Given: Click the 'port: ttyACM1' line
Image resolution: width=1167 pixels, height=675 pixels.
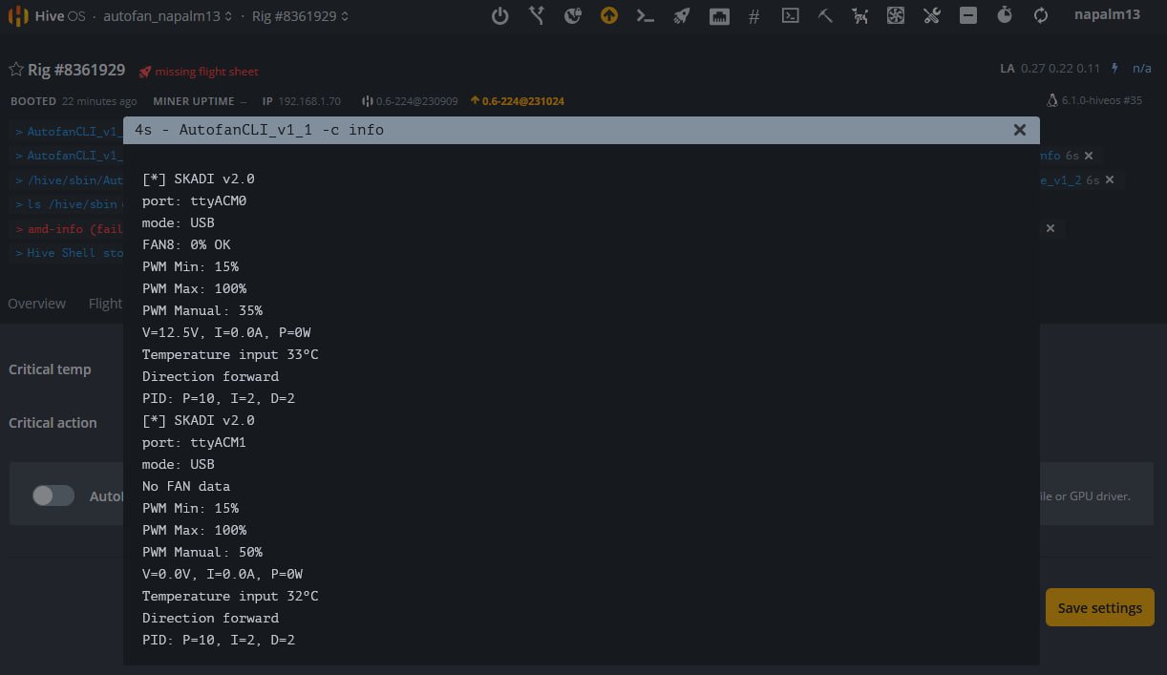Looking at the screenshot, I should [x=195, y=442].
